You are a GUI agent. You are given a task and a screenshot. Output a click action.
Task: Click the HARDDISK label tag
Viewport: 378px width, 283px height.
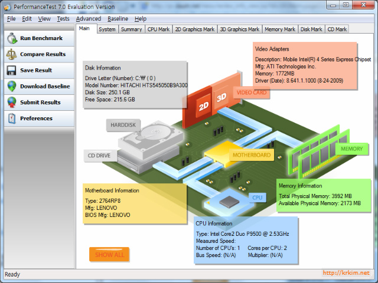pyautogui.click(x=123, y=125)
